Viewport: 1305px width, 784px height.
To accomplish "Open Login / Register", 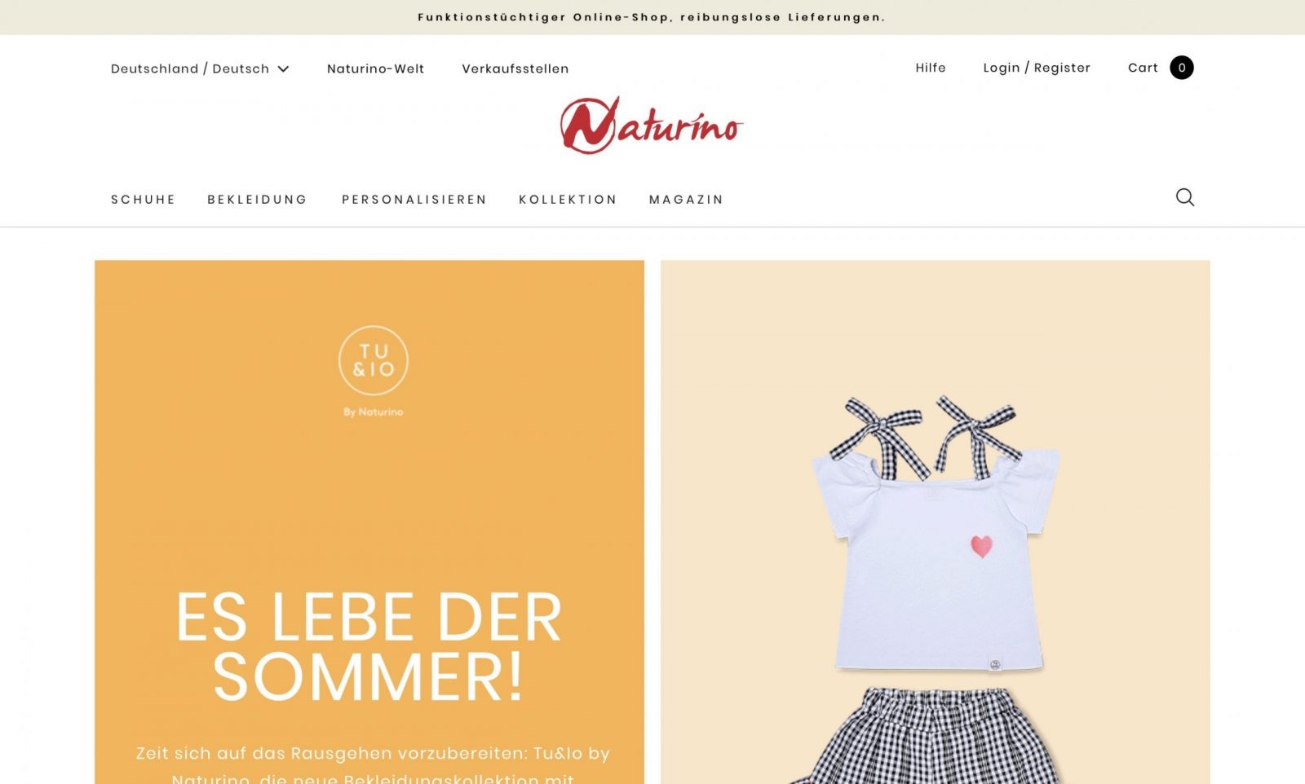I will pos(1037,68).
